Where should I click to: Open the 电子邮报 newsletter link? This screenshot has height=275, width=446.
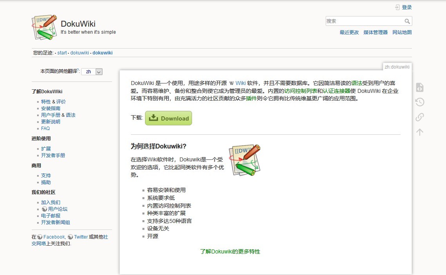[x=51, y=216]
